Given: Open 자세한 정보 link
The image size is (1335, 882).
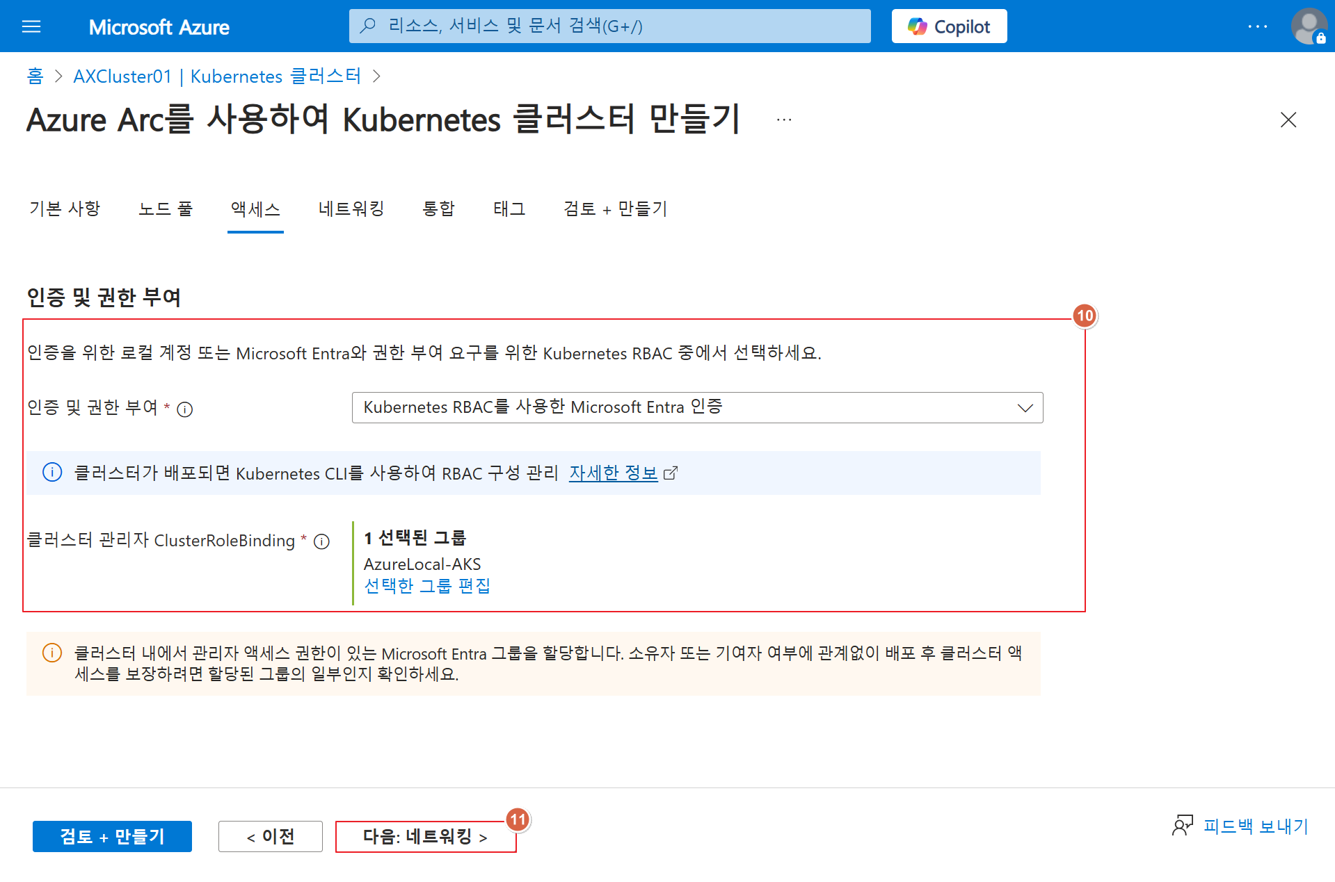Looking at the screenshot, I should click(x=613, y=473).
